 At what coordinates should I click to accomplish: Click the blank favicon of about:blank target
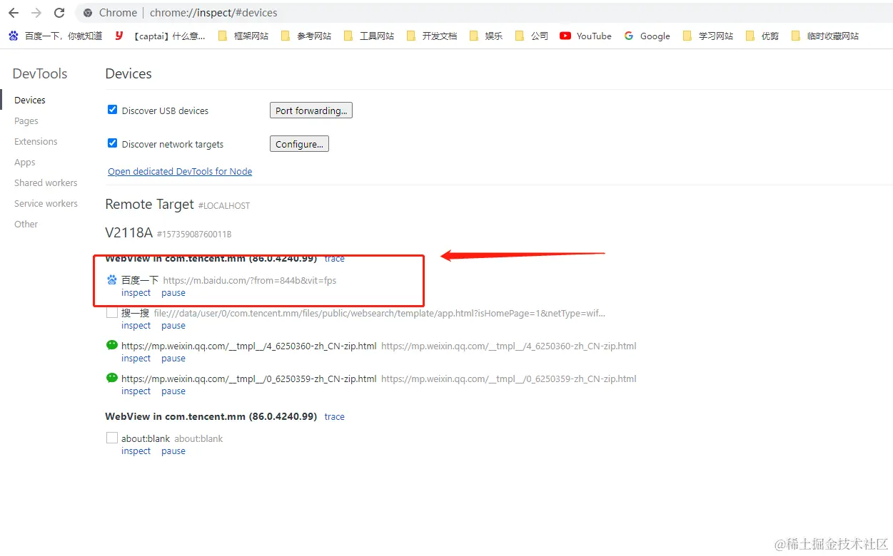pos(112,438)
